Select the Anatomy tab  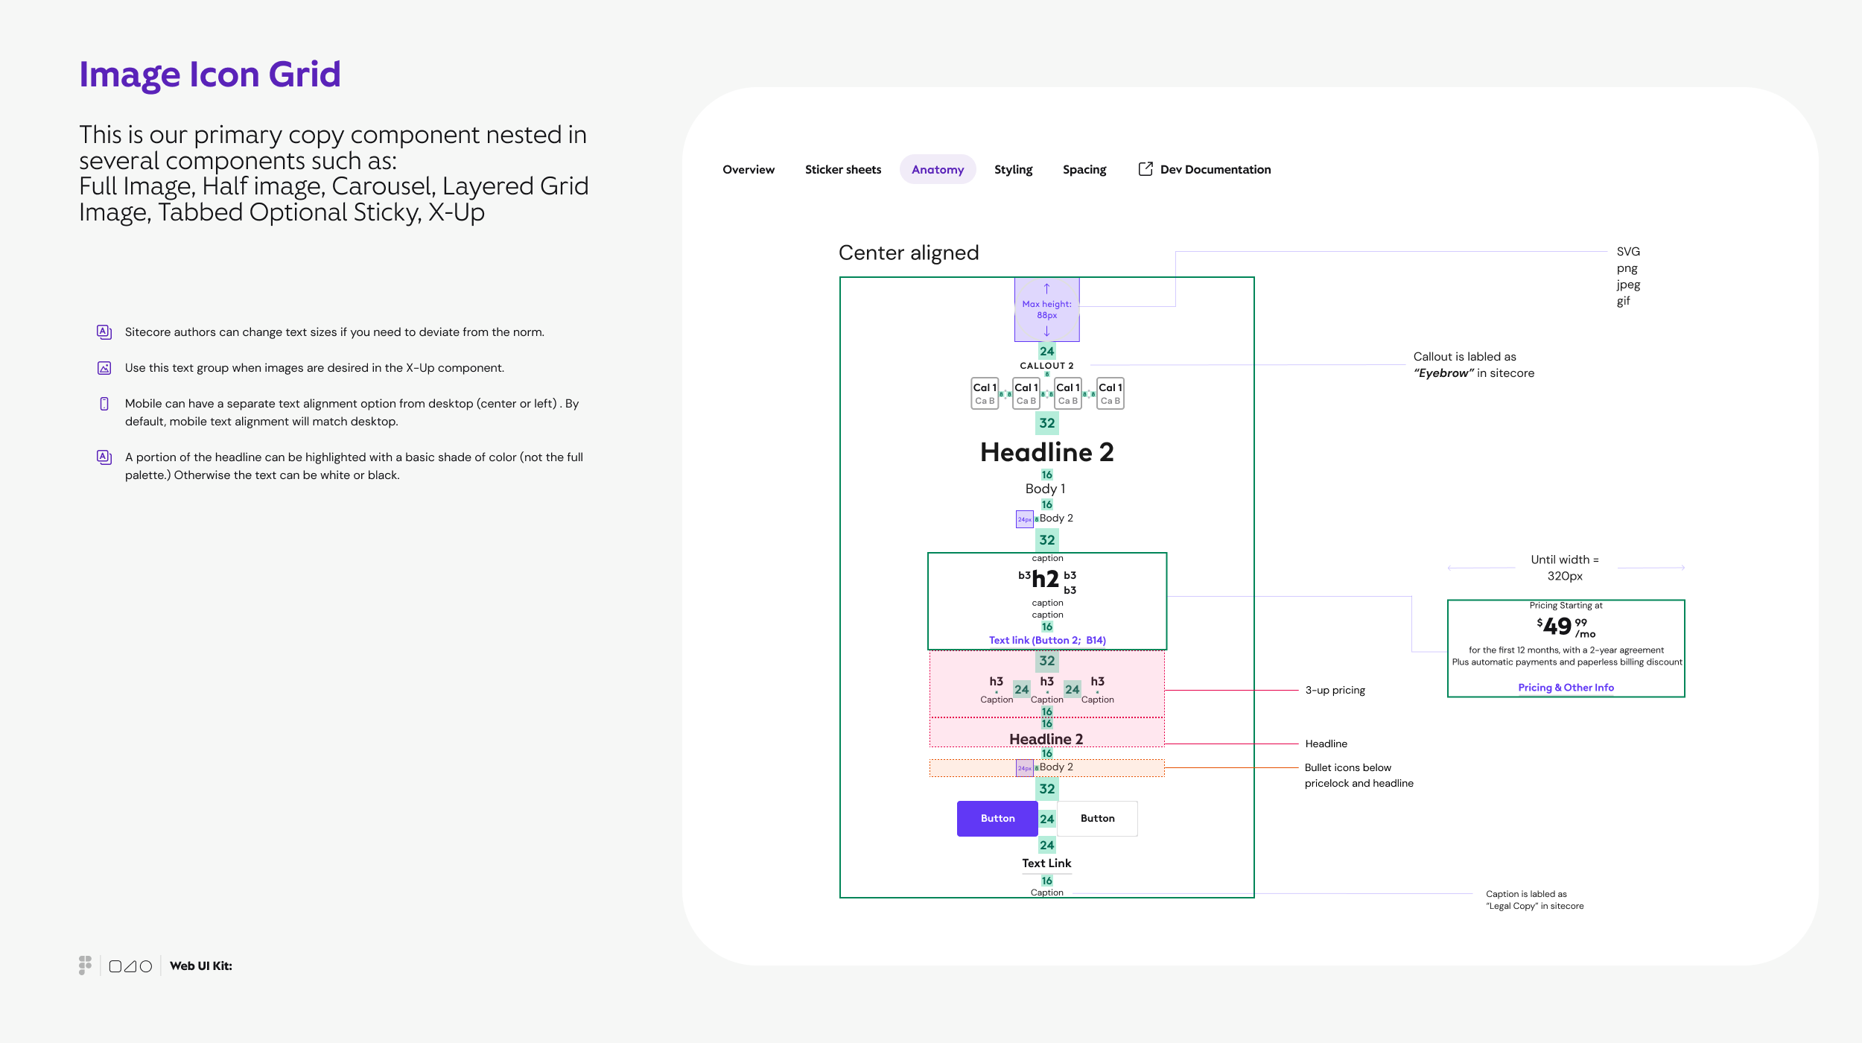937,170
